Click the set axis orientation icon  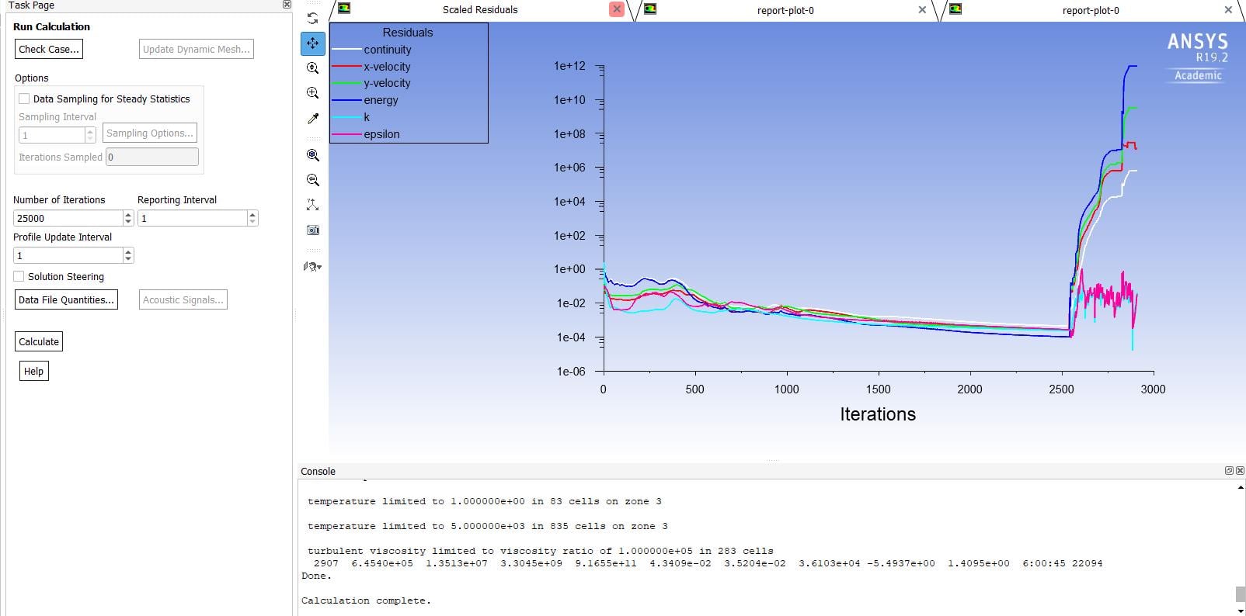coord(312,205)
